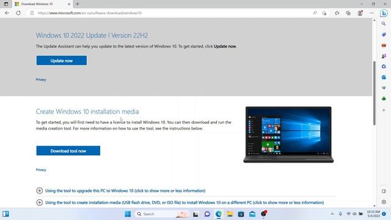Add a sidebar app with plus icon

point(384,110)
